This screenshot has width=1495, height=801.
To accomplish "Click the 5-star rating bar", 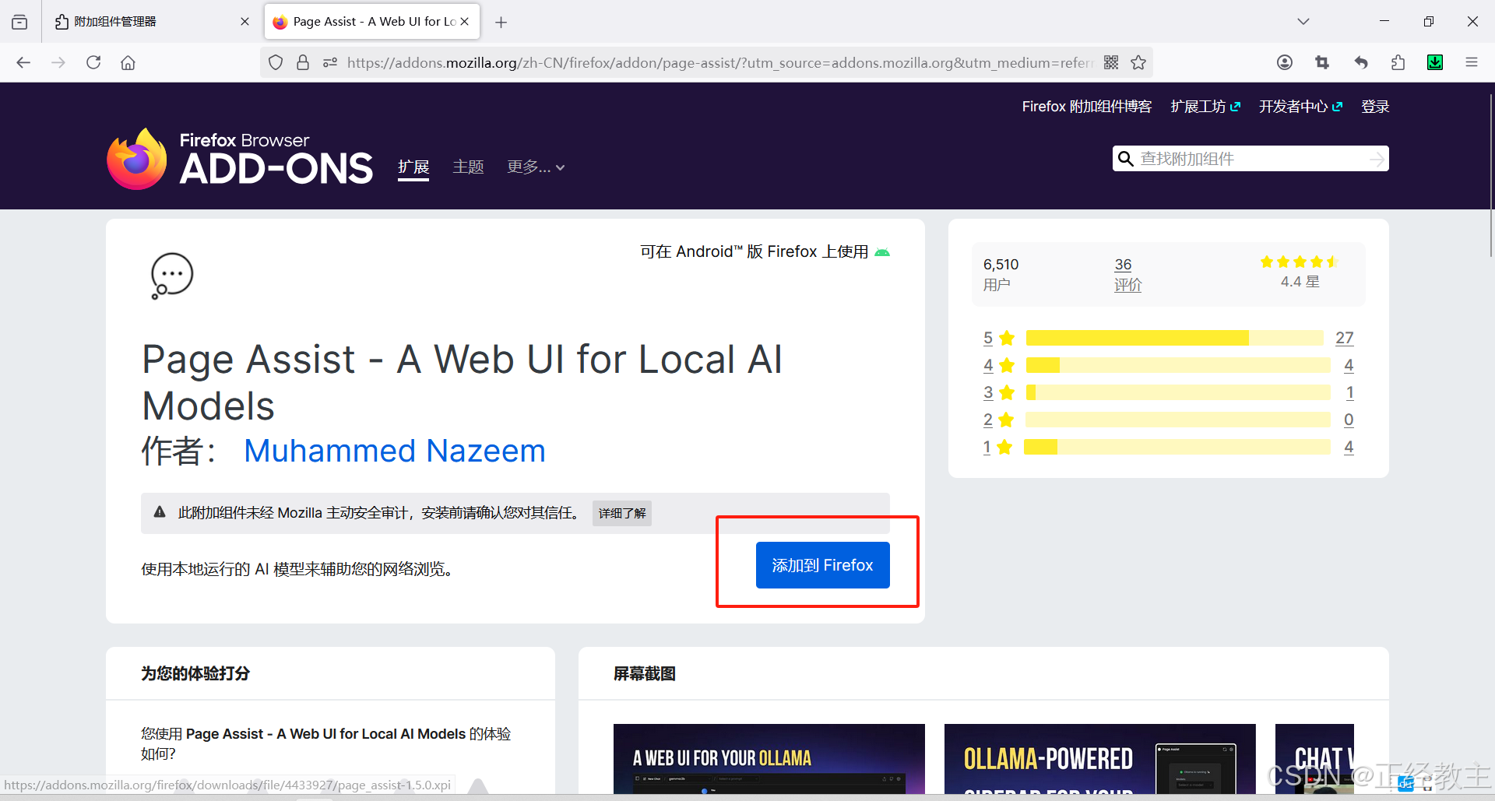I will click(1174, 338).
